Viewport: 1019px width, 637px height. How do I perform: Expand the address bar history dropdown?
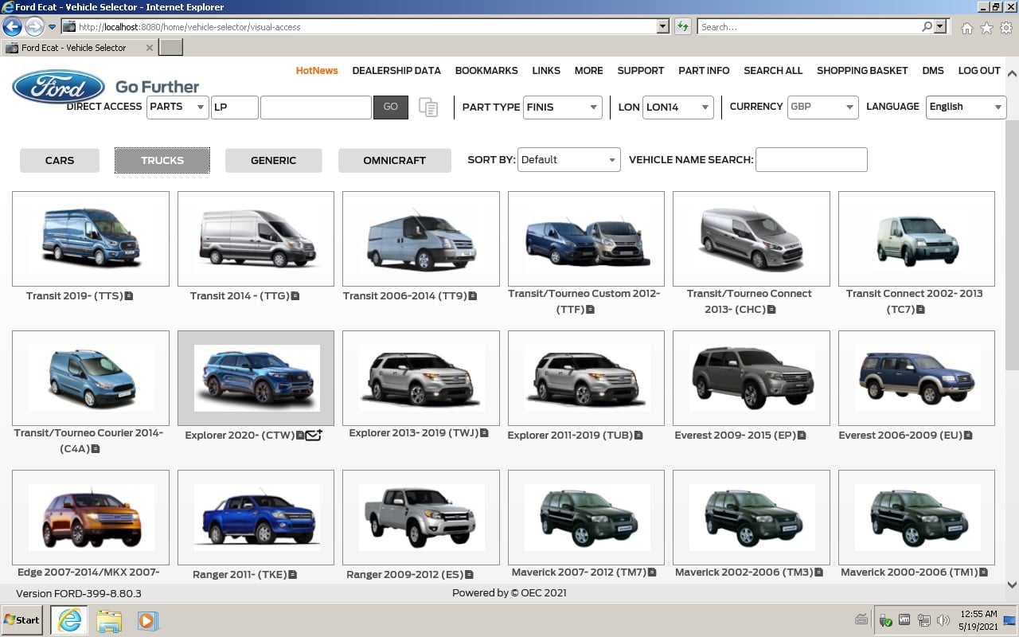tap(663, 27)
